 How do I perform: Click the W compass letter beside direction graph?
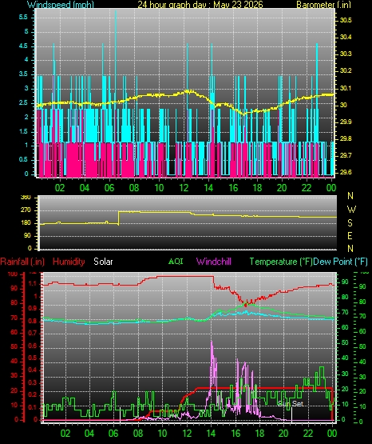(x=351, y=210)
